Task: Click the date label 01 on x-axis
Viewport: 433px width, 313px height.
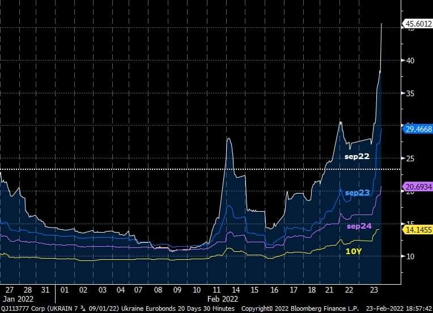Action: click(x=65, y=290)
